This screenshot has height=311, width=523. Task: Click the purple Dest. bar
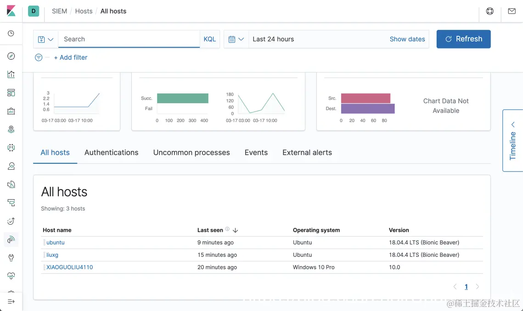(368, 109)
